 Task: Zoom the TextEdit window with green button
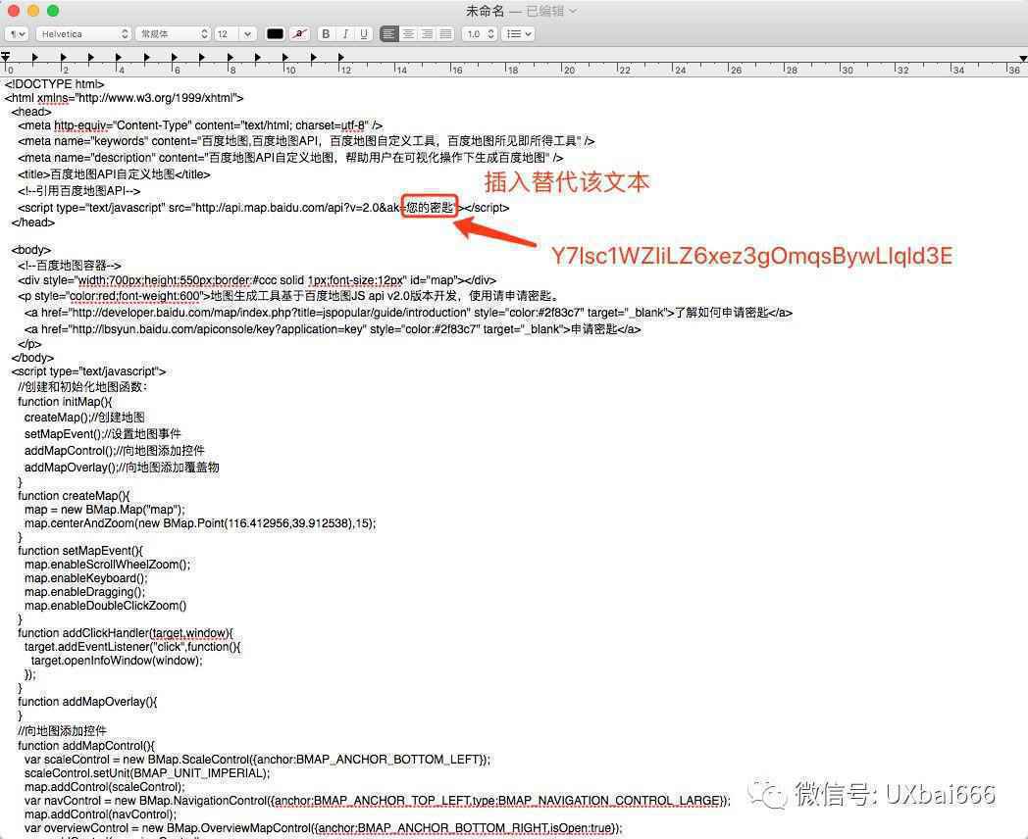[x=53, y=11]
